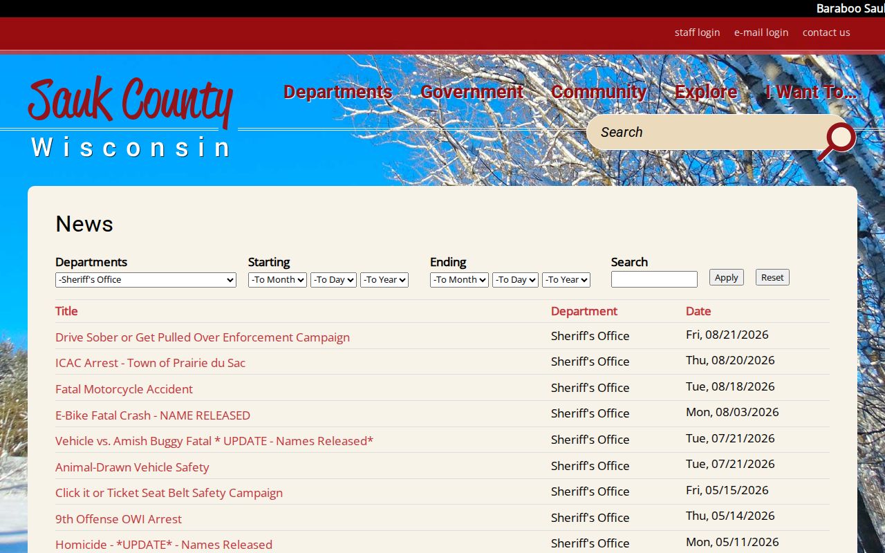Sort news by Department column header
This screenshot has width=885, height=553.
pos(584,311)
